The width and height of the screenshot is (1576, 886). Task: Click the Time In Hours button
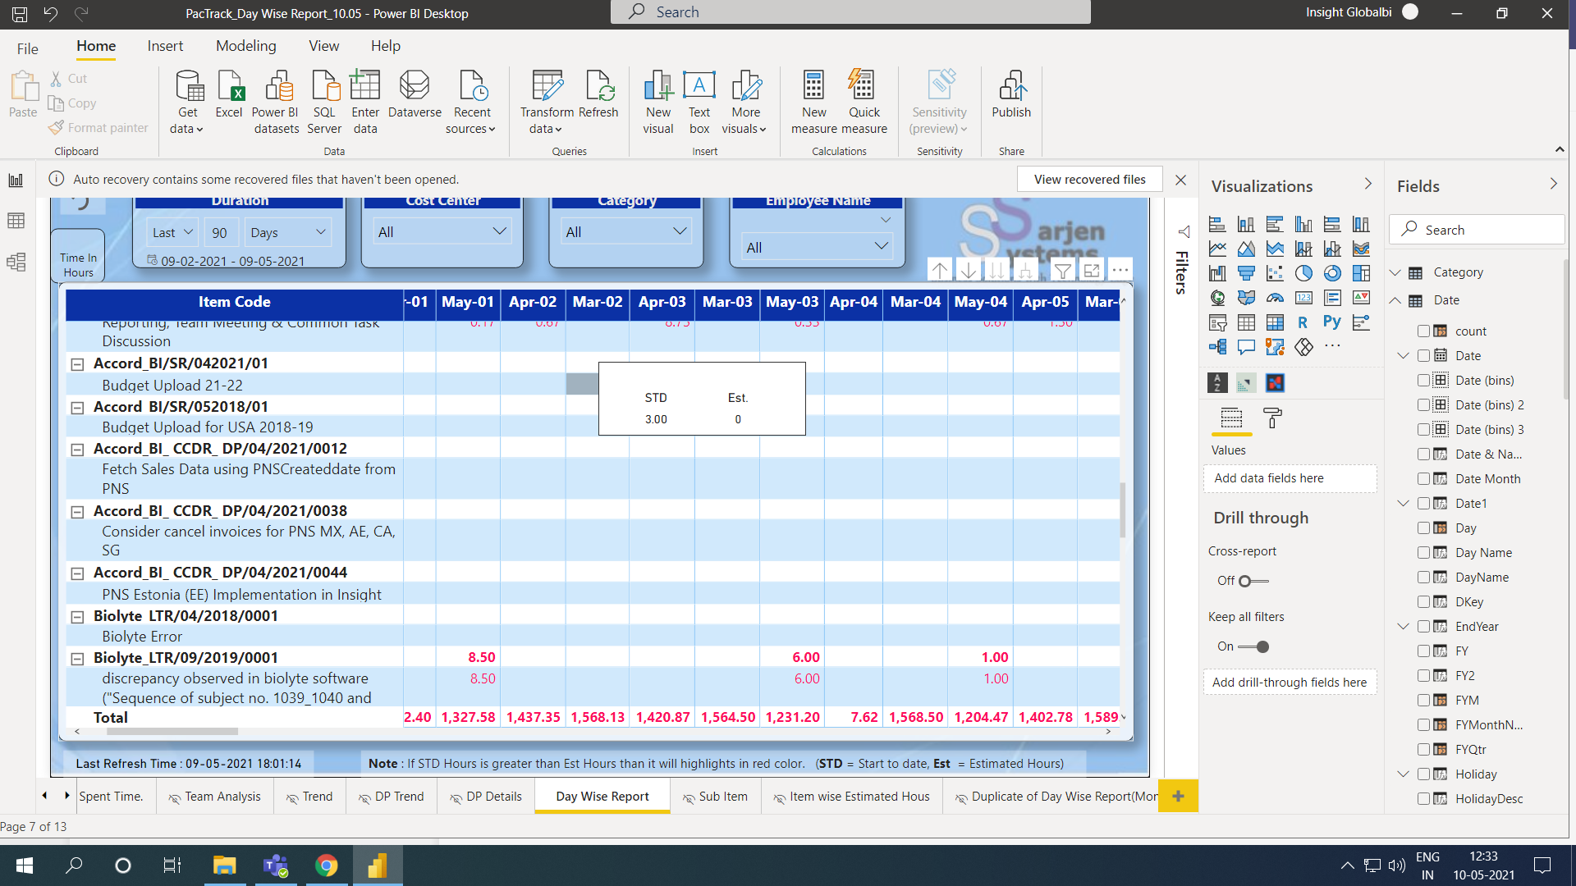pyautogui.click(x=78, y=258)
